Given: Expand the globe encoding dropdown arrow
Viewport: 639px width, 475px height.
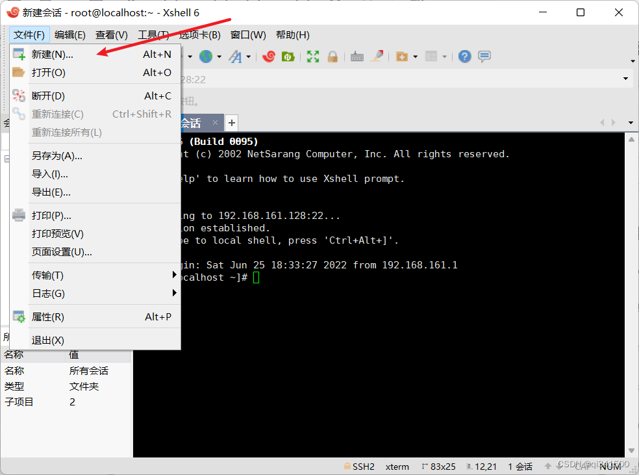Looking at the screenshot, I should coord(219,57).
